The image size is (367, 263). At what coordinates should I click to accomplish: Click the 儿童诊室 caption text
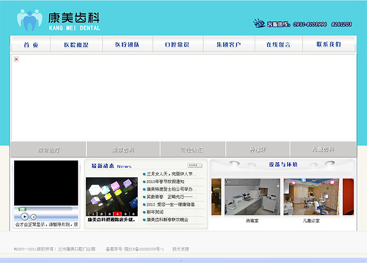point(311,221)
